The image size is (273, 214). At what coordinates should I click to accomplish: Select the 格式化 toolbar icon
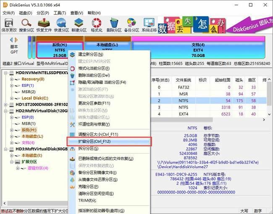coord(97,25)
